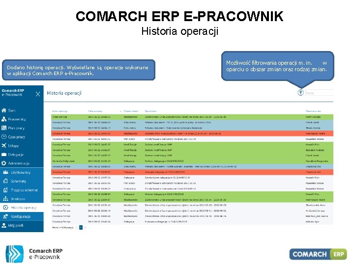Open Przypisz schemat via the edit icon
Screen dimensions: 354x265
[5, 190]
